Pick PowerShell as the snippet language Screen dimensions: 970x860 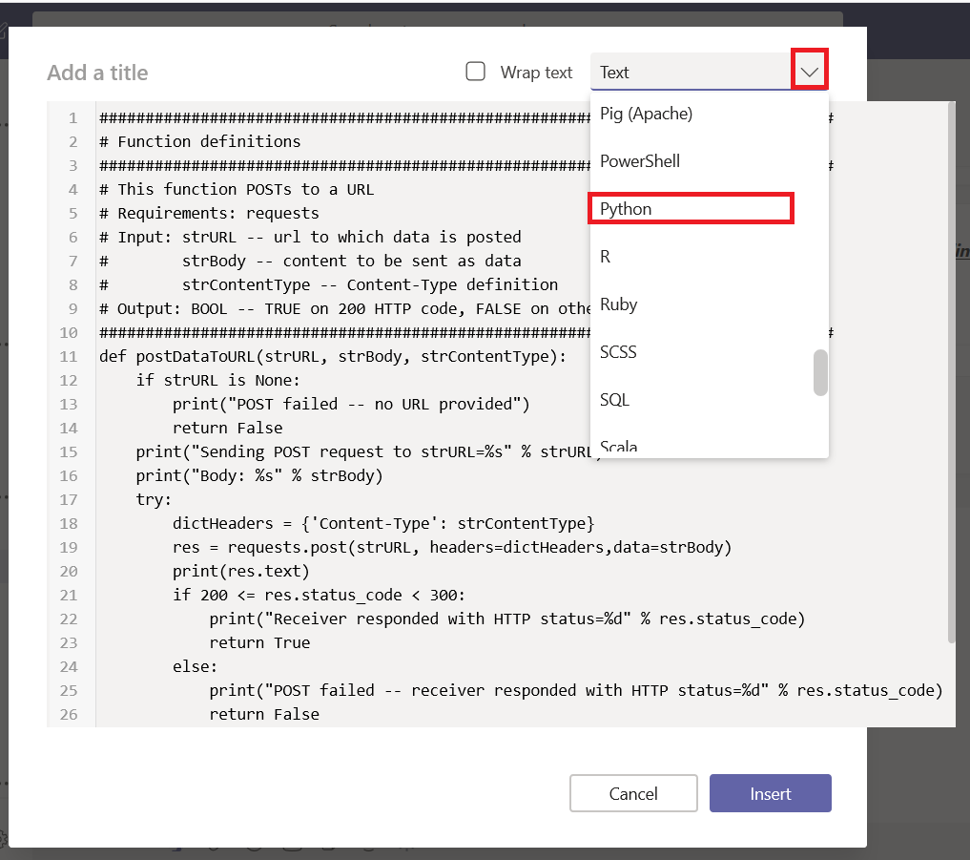(639, 161)
